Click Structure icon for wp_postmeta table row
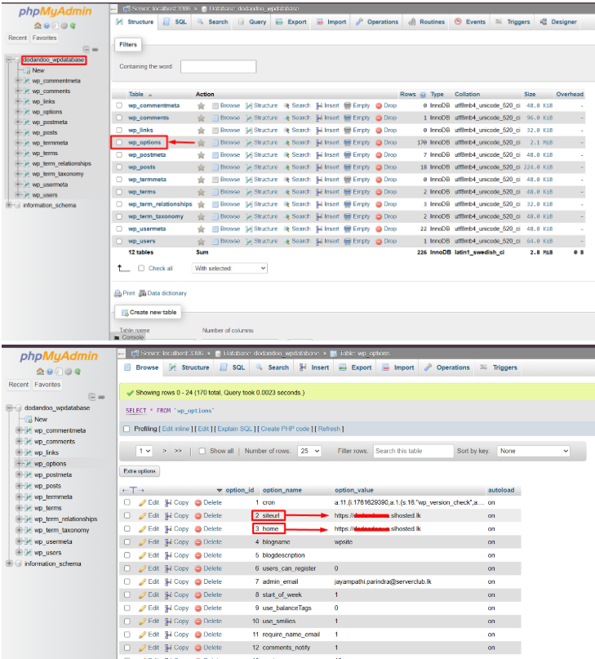The image size is (595, 659). click(251, 155)
